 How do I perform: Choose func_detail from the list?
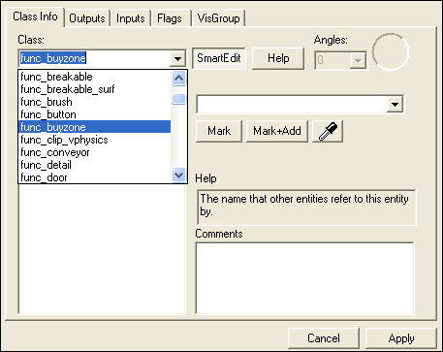(95, 165)
